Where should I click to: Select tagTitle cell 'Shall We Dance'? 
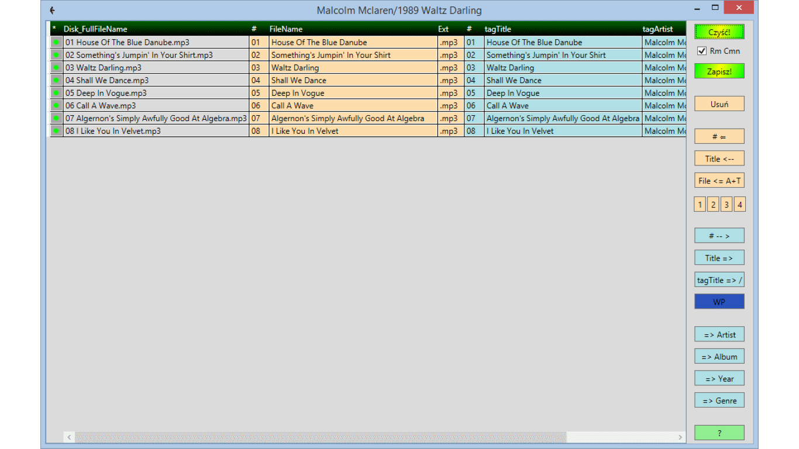click(x=563, y=80)
